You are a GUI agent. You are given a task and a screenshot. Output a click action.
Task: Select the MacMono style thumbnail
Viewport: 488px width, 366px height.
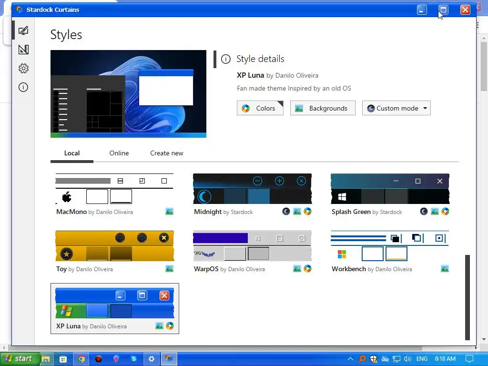pyautogui.click(x=114, y=189)
